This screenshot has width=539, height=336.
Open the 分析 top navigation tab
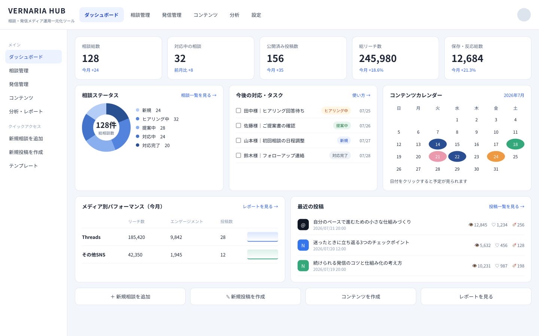(235, 15)
